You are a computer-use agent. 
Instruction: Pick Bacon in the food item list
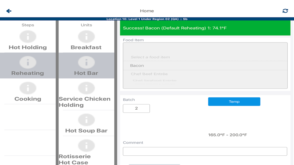coord(205,66)
